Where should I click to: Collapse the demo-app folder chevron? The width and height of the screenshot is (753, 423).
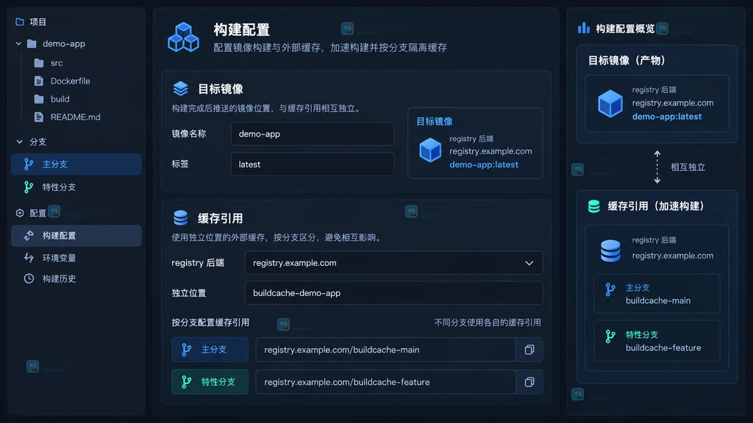pyautogui.click(x=18, y=43)
